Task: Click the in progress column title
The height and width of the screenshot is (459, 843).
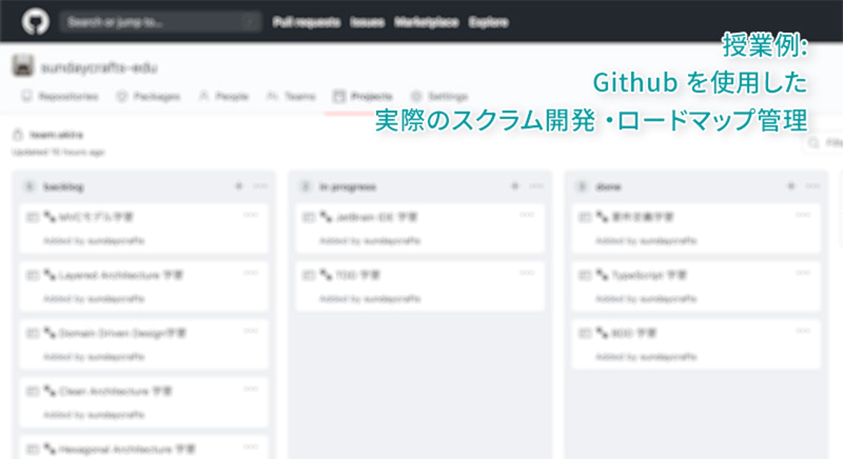Action: pos(348,187)
